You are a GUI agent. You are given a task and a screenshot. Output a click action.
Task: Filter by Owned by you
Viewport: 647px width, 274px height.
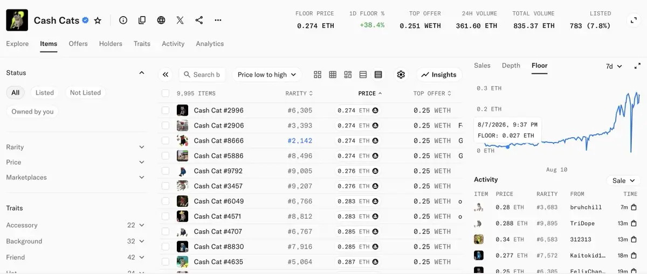tap(33, 111)
